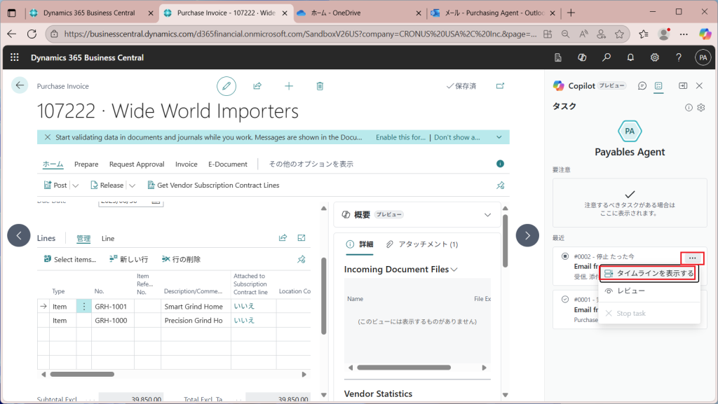Select the 管理 tab in Lines
This screenshot has width=718, height=404.
point(83,238)
